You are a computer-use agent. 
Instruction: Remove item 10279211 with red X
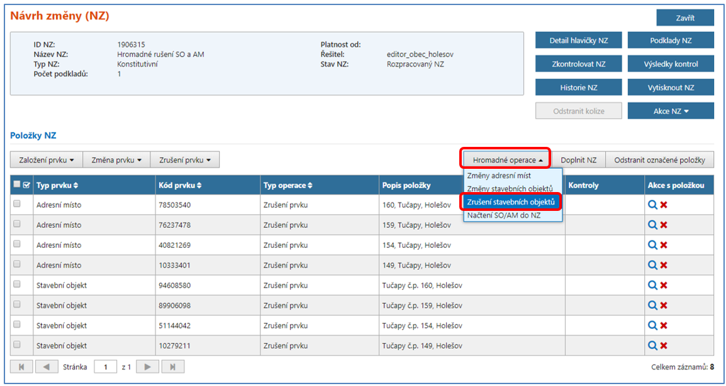(x=664, y=345)
